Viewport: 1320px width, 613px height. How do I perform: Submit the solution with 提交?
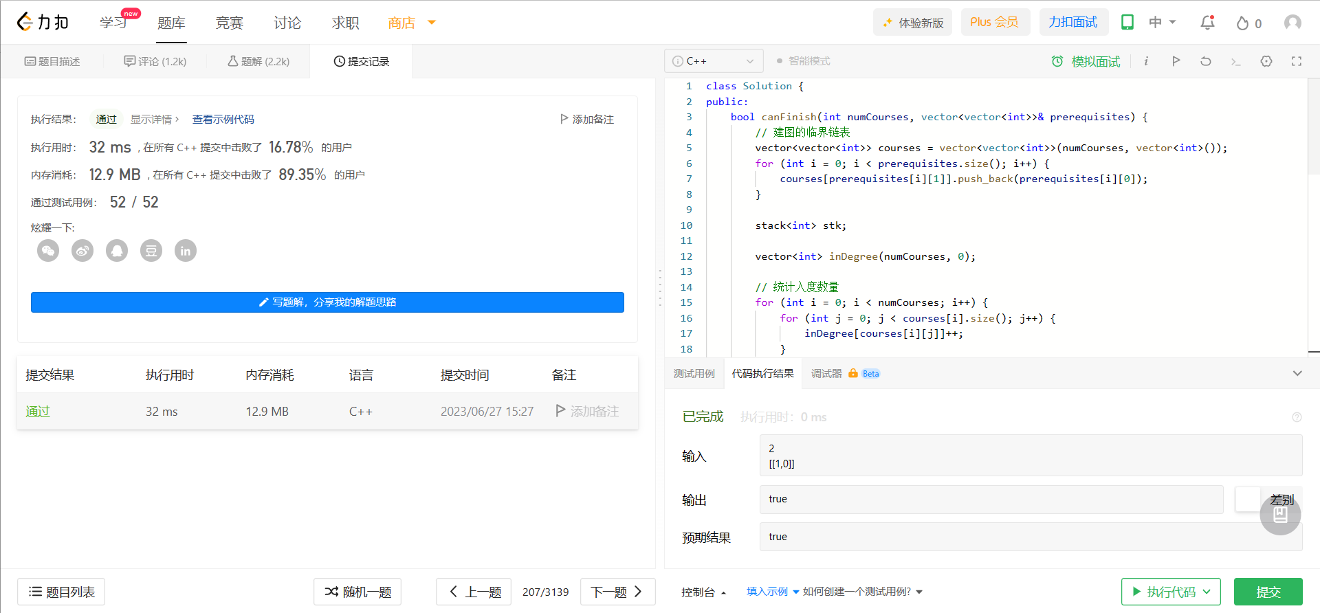coord(1268,592)
